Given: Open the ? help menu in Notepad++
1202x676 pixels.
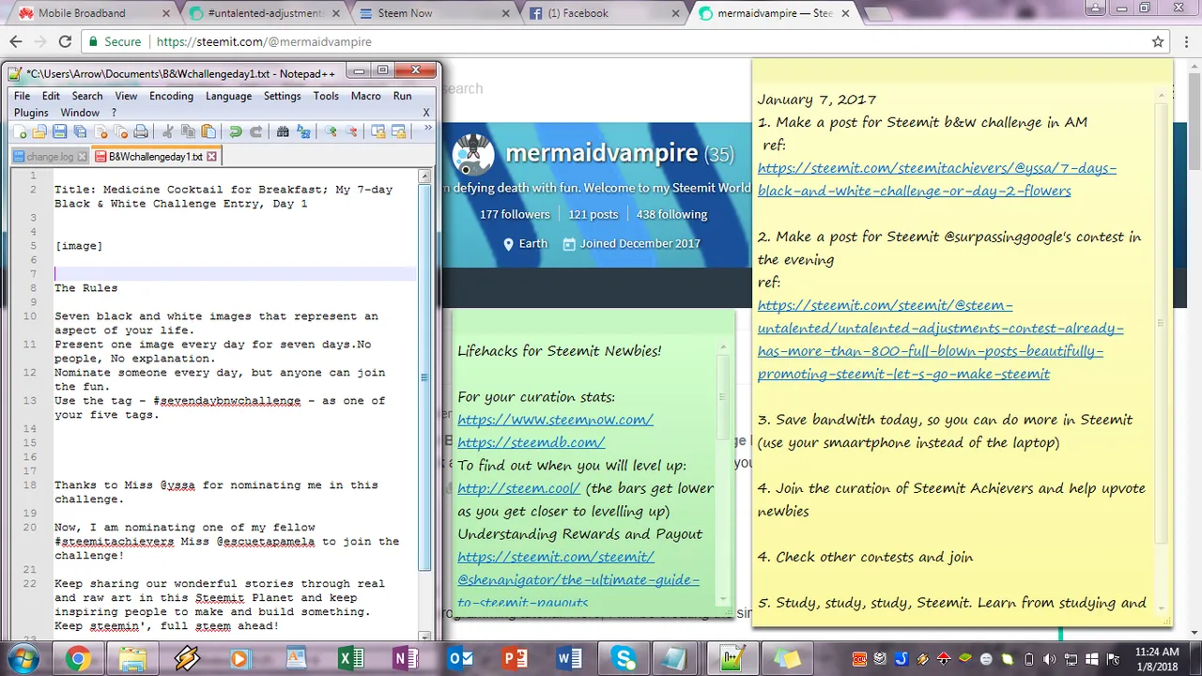Looking at the screenshot, I should coord(114,113).
